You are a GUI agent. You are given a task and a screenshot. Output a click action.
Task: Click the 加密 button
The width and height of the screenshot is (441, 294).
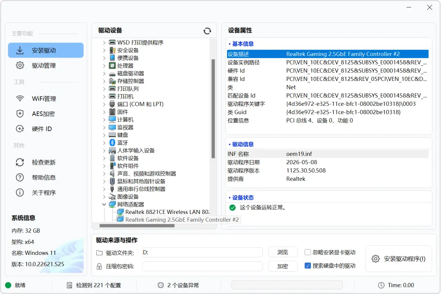tap(283, 266)
